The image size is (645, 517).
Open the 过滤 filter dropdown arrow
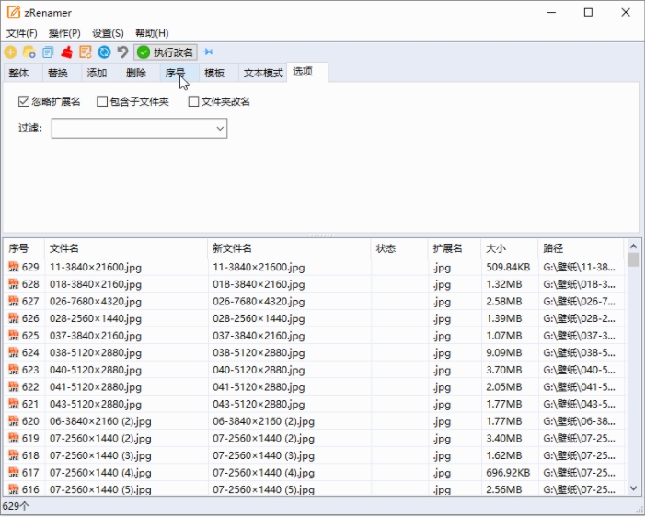(x=220, y=128)
